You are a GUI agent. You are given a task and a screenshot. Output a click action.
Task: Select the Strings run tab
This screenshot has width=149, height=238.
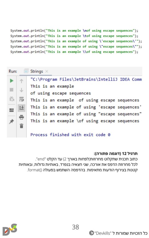coord(36,71)
